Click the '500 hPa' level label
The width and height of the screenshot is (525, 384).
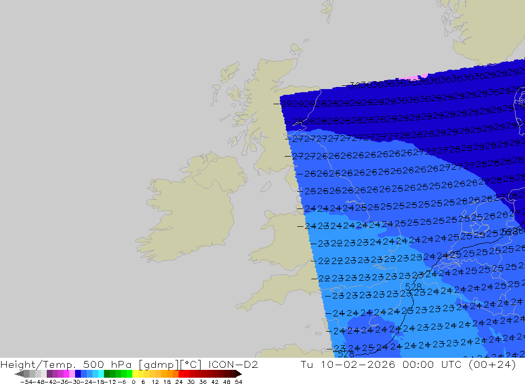107,365
